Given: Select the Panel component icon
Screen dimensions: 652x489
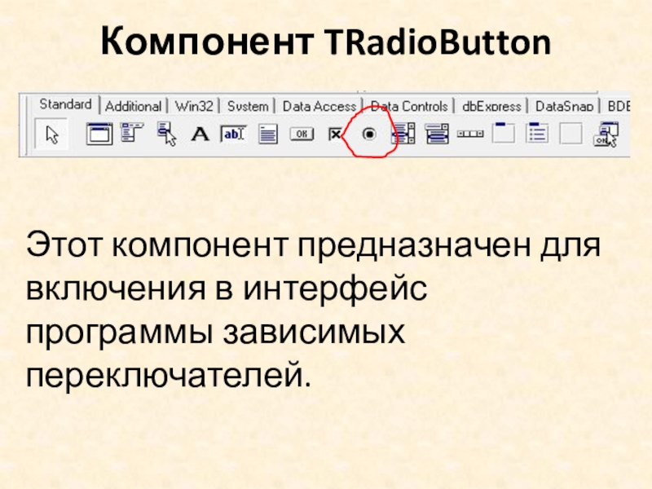Looking at the screenshot, I should tap(570, 134).
